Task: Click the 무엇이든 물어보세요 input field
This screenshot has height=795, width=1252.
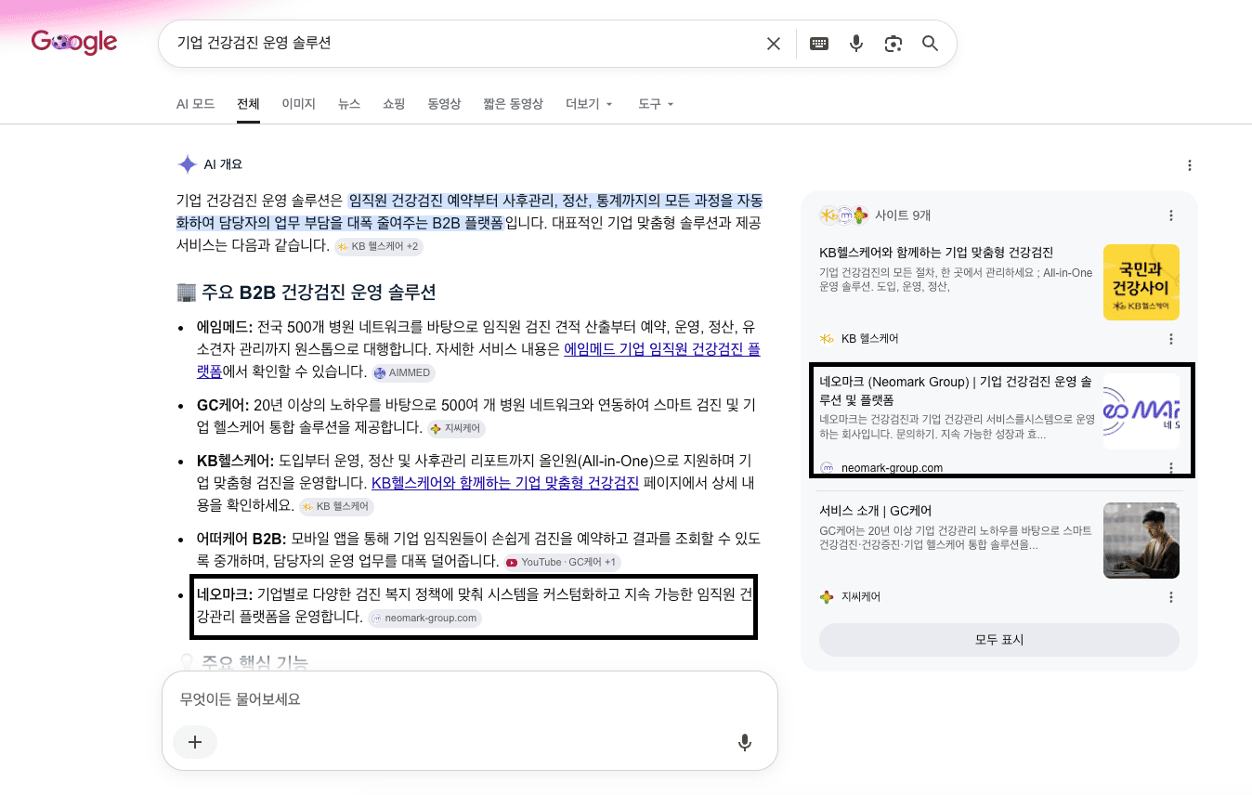Action: pyautogui.click(x=469, y=699)
